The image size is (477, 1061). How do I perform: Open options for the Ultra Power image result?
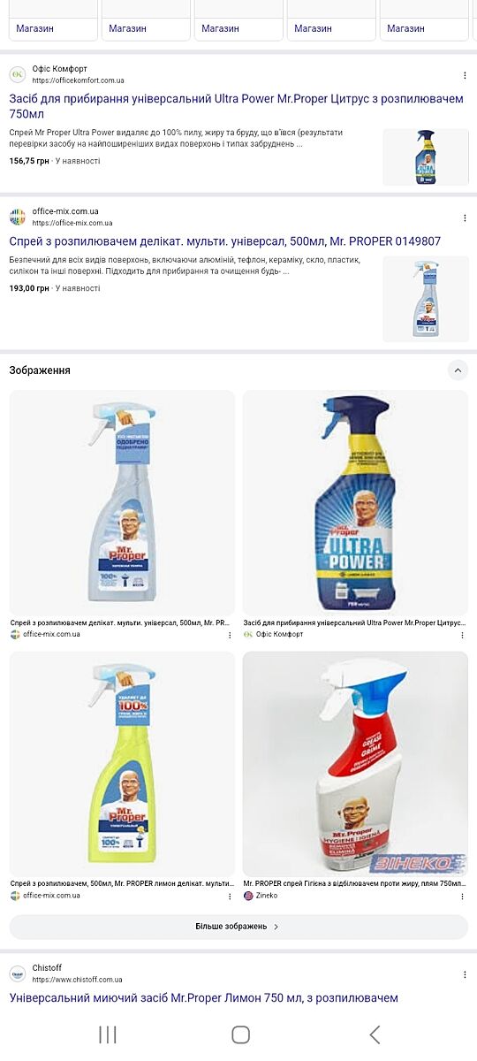[x=464, y=635]
